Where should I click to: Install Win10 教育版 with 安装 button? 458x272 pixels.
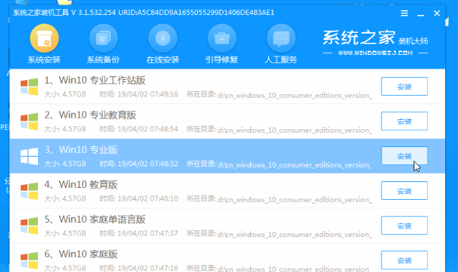pyautogui.click(x=404, y=191)
